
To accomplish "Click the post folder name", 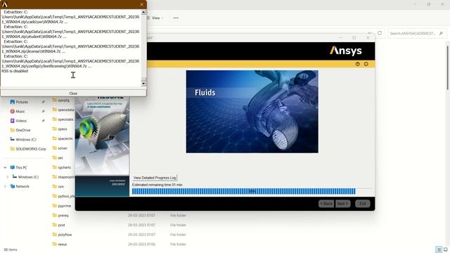I will tap(61, 225).
